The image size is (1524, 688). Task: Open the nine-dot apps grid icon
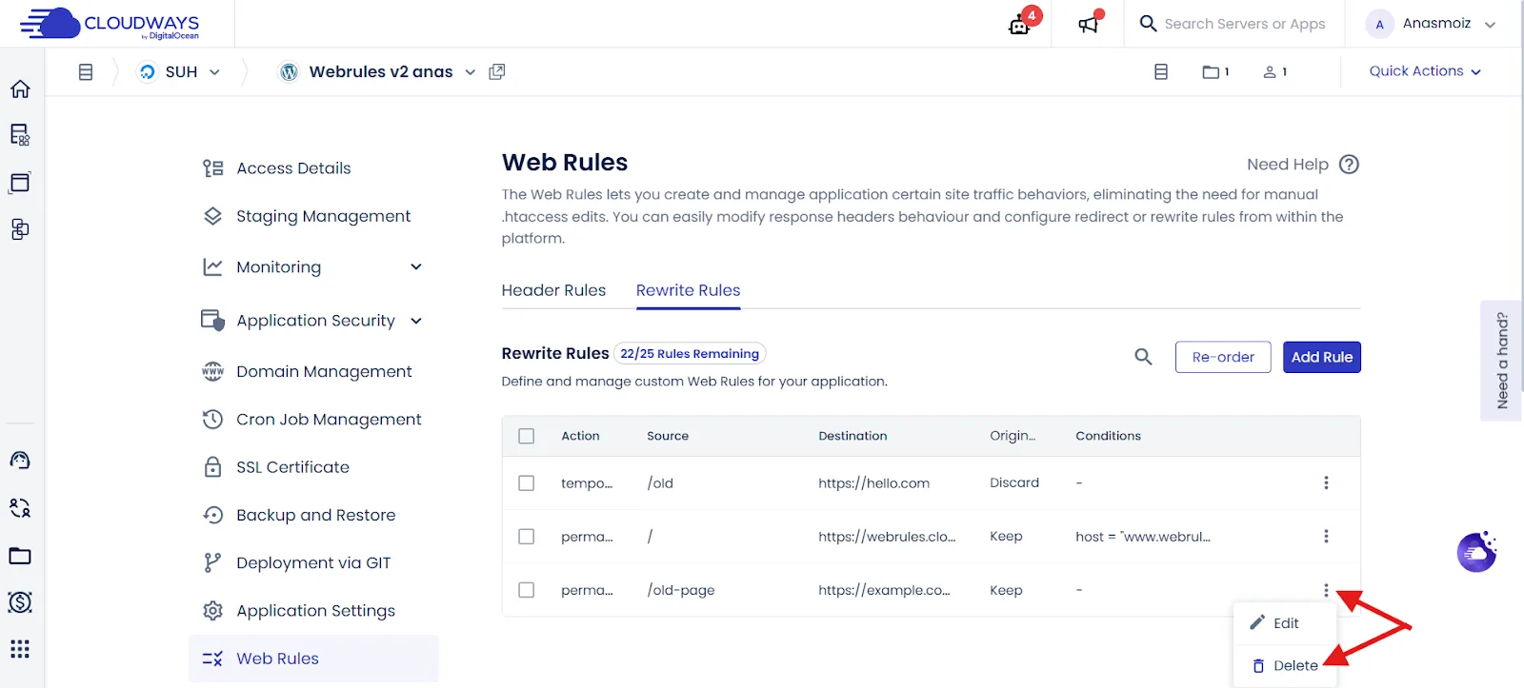(x=20, y=649)
